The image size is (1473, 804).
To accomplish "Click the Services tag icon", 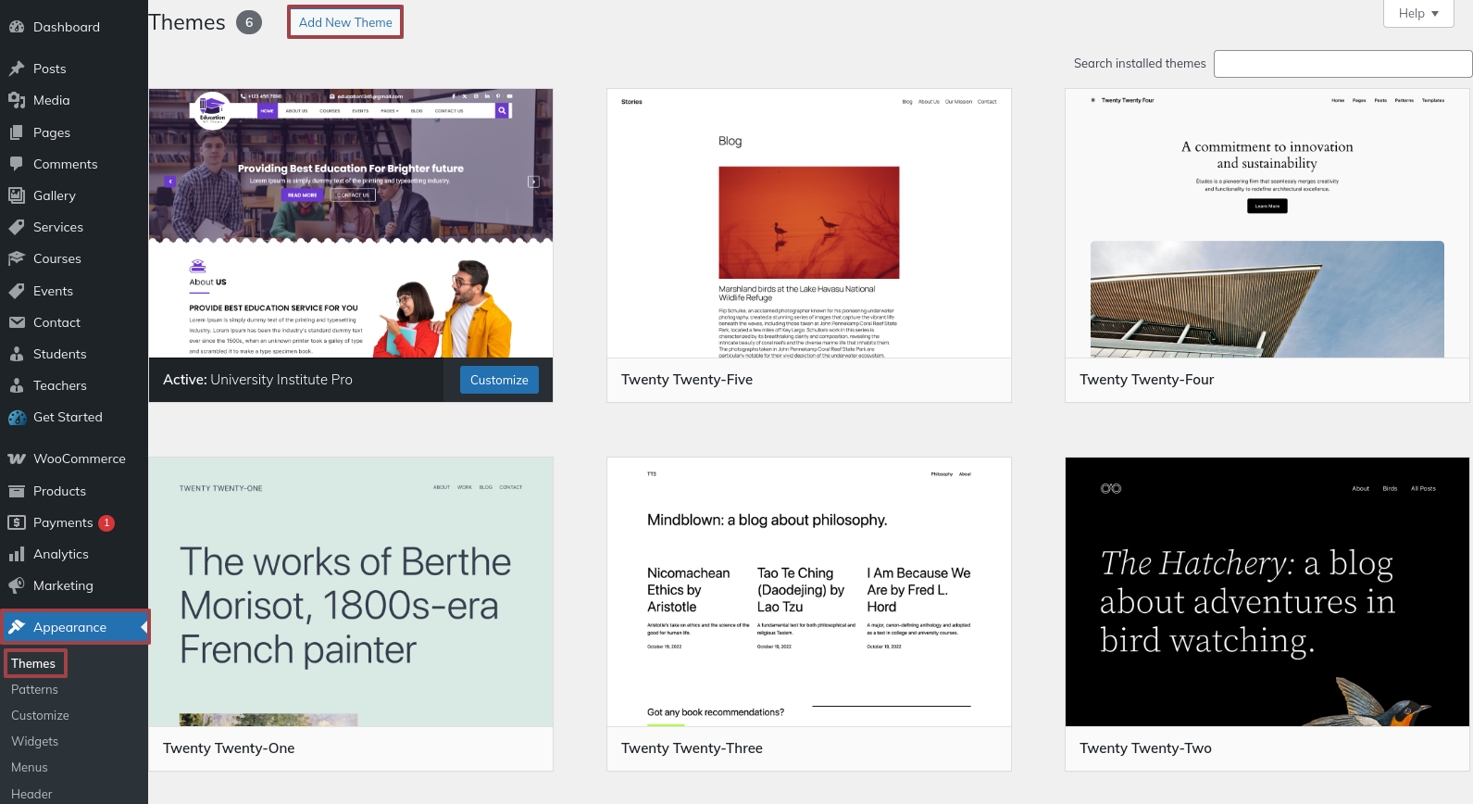I will coord(17,227).
